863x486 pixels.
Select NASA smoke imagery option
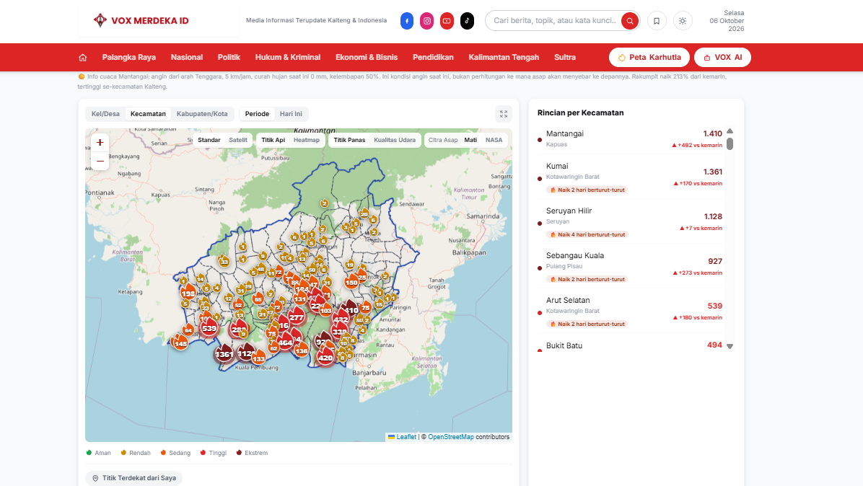[494, 140]
